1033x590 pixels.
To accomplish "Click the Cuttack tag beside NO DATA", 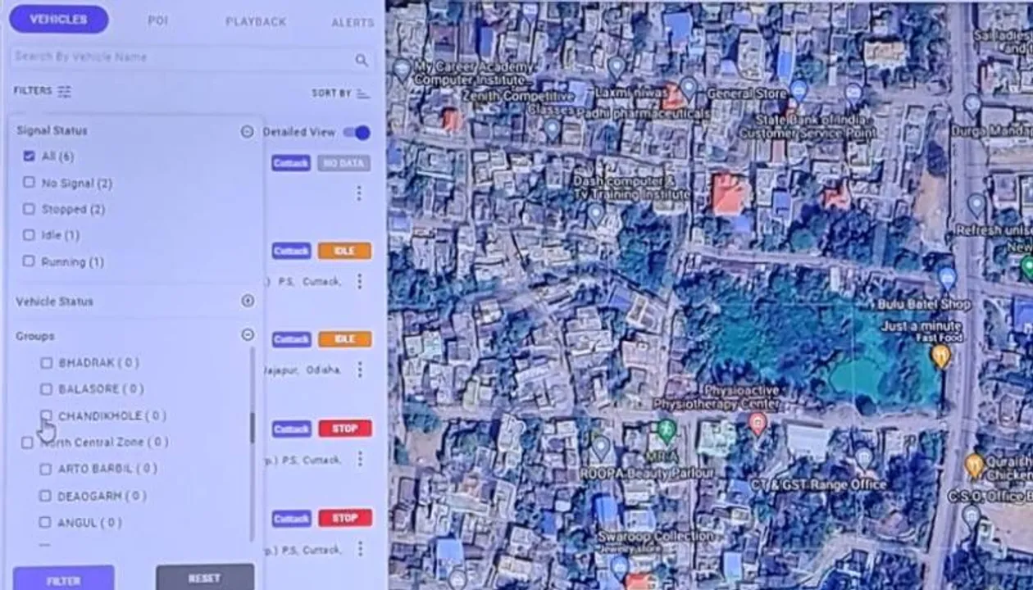I will (291, 163).
